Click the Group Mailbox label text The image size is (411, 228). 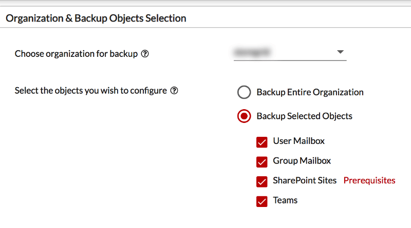[x=302, y=161]
